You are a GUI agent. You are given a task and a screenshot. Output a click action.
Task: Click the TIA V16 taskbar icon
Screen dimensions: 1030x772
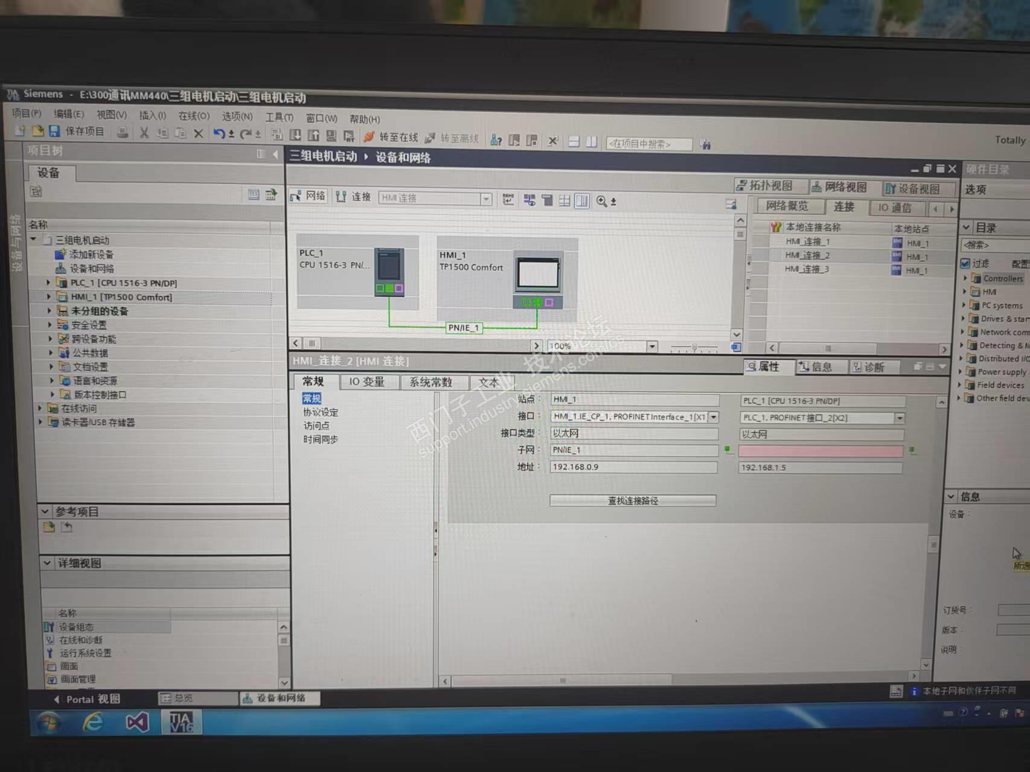point(181,722)
